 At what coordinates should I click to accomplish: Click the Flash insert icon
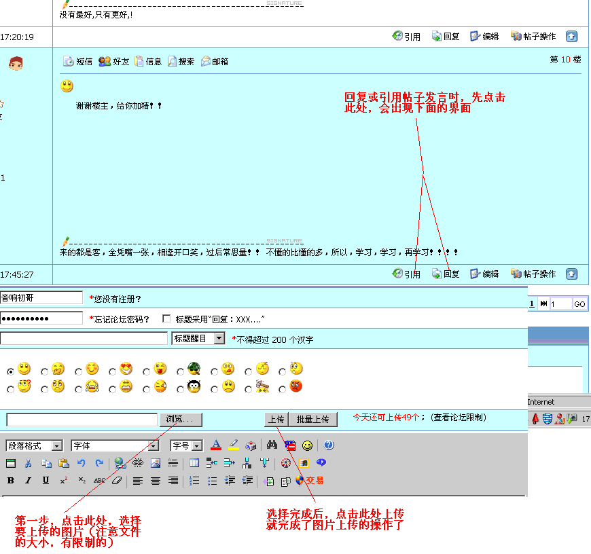click(x=286, y=463)
